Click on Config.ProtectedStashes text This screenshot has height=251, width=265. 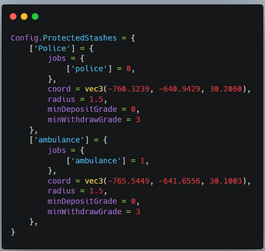(x=64, y=38)
